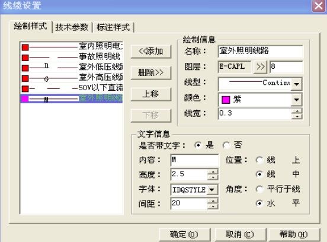
Task: Select 线中 position radio button
Action: [259, 174]
